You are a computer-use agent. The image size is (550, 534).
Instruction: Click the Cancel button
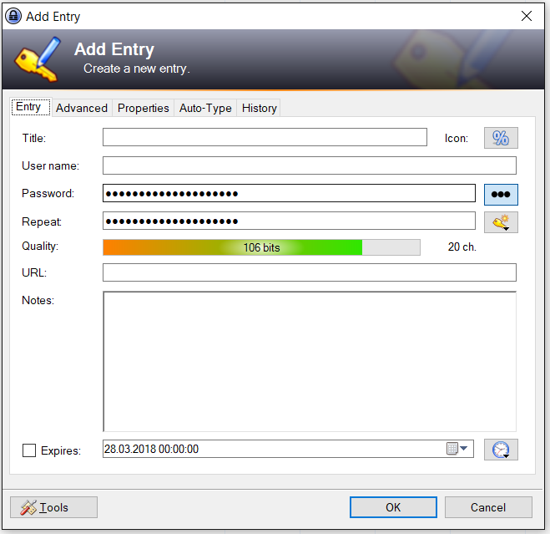488,507
